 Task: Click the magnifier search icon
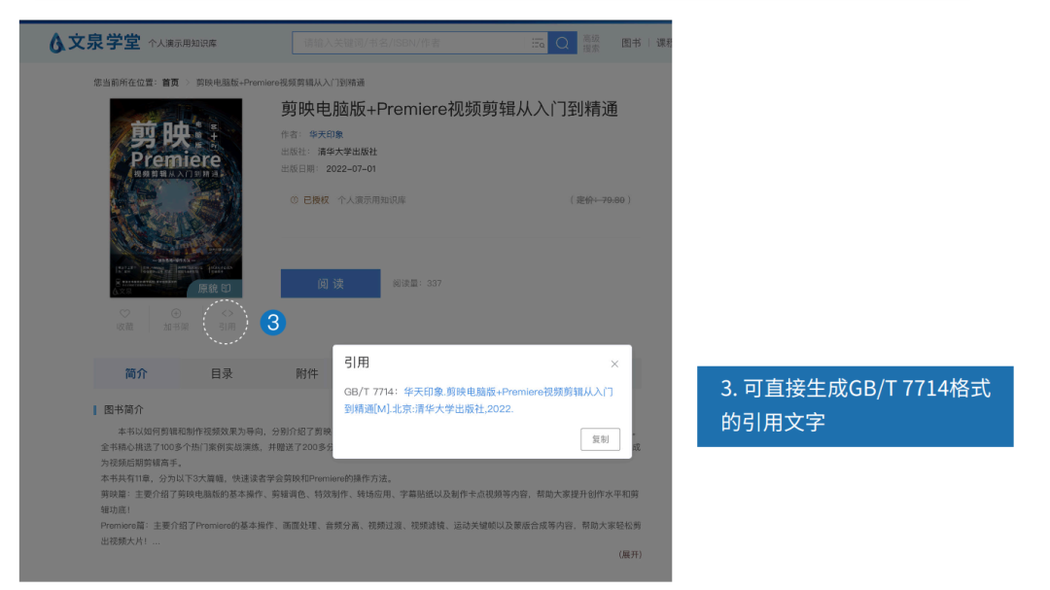[x=562, y=43]
